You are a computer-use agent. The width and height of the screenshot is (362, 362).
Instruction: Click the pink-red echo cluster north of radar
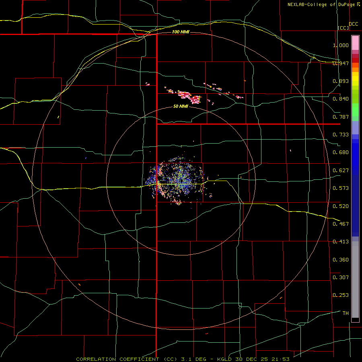(189, 97)
